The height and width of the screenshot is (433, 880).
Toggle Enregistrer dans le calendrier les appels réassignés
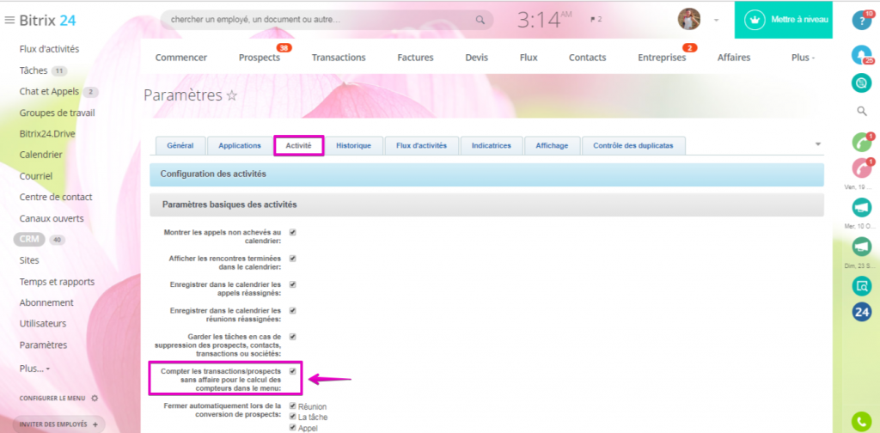[292, 284]
